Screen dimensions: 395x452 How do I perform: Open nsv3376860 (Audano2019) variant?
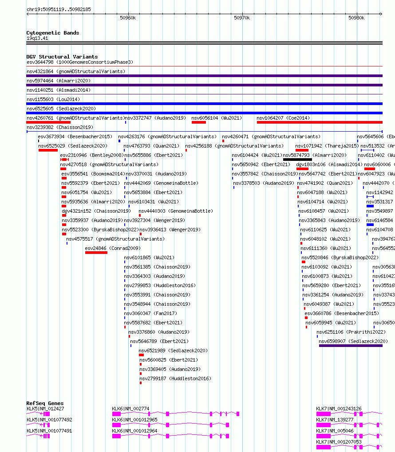pyautogui.click(x=159, y=332)
